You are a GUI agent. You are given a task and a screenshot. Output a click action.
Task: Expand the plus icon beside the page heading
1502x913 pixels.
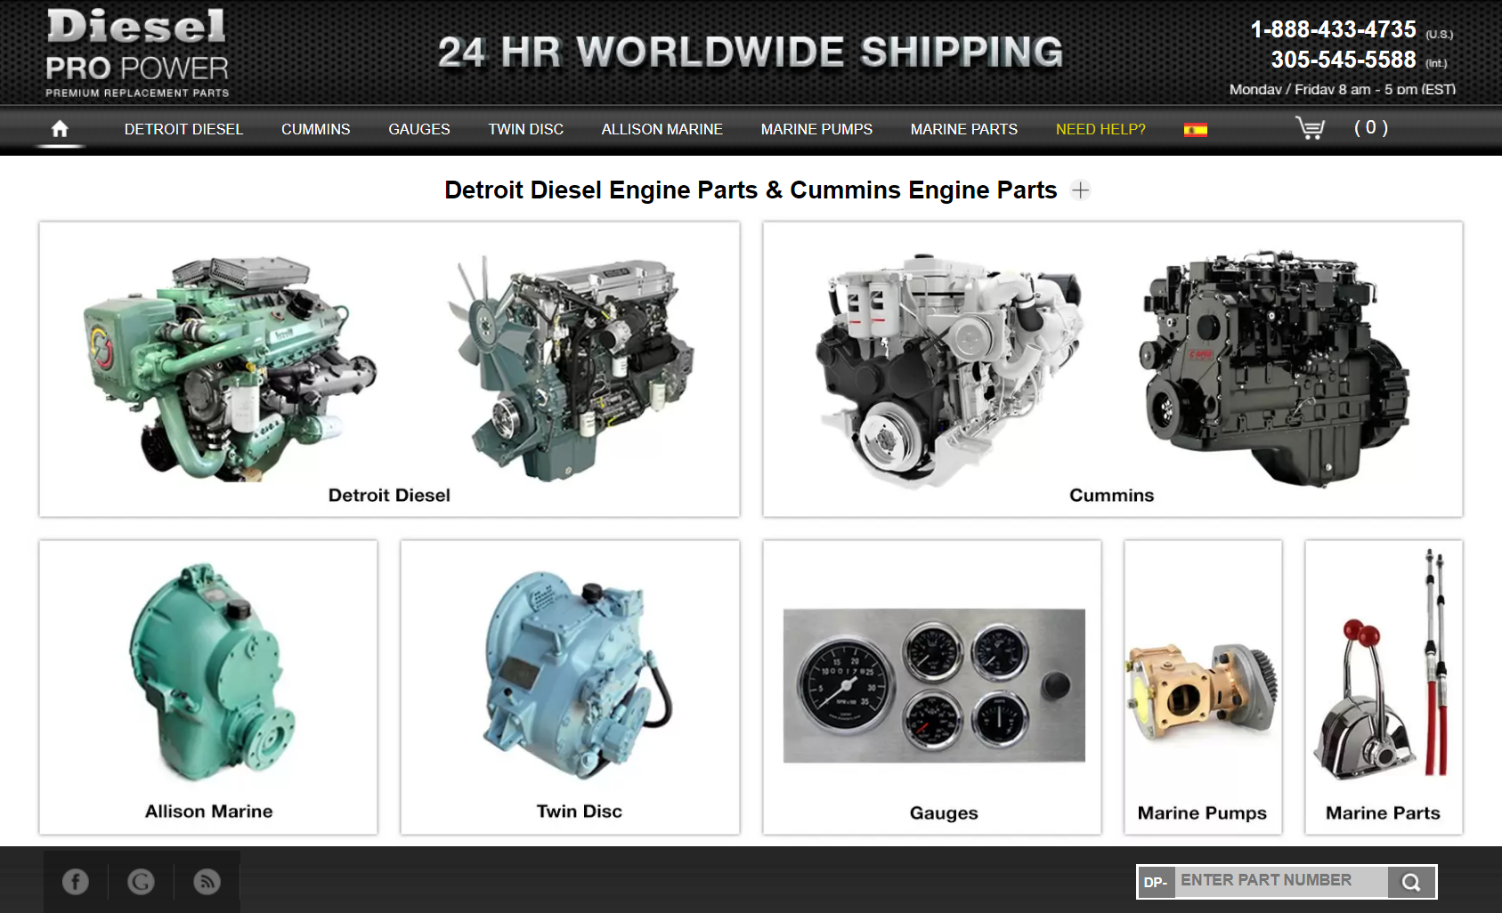tap(1080, 190)
